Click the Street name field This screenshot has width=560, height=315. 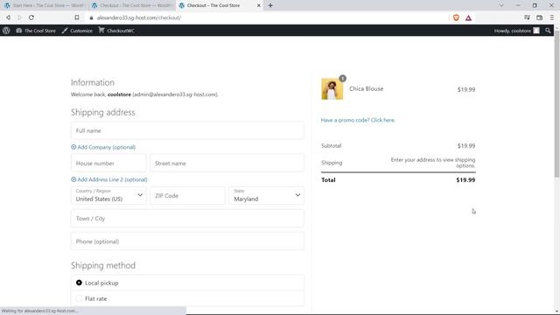click(x=227, y=164)
